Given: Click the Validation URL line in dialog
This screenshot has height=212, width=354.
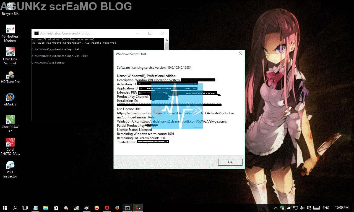Looking at the screenshot, I should [172, 121].
